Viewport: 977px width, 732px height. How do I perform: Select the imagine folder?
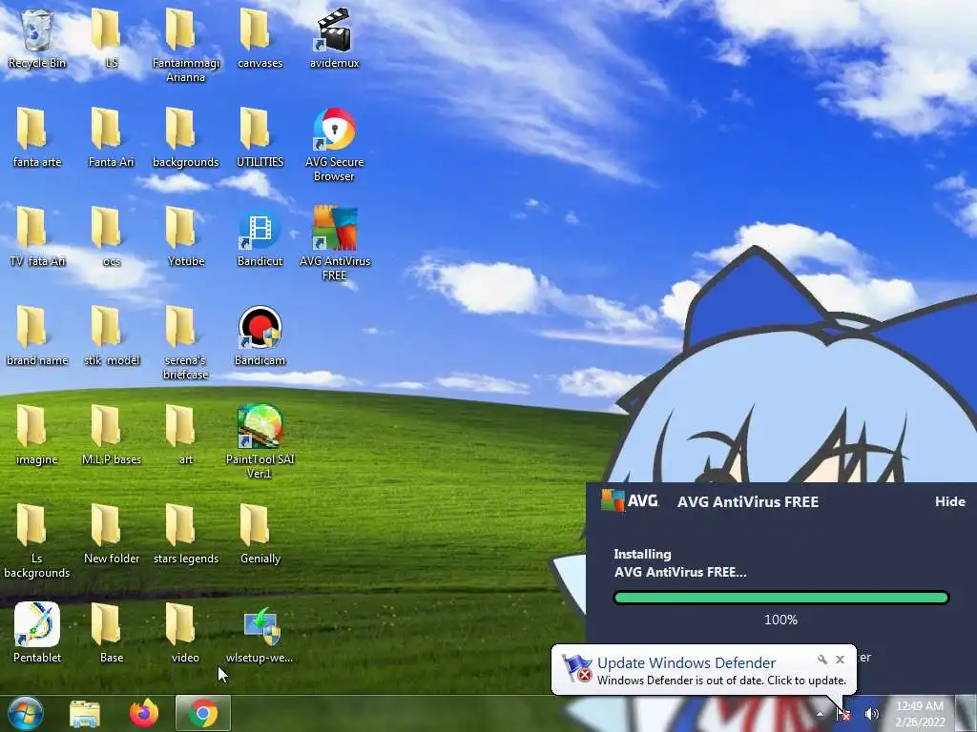(x=37, y=435)
